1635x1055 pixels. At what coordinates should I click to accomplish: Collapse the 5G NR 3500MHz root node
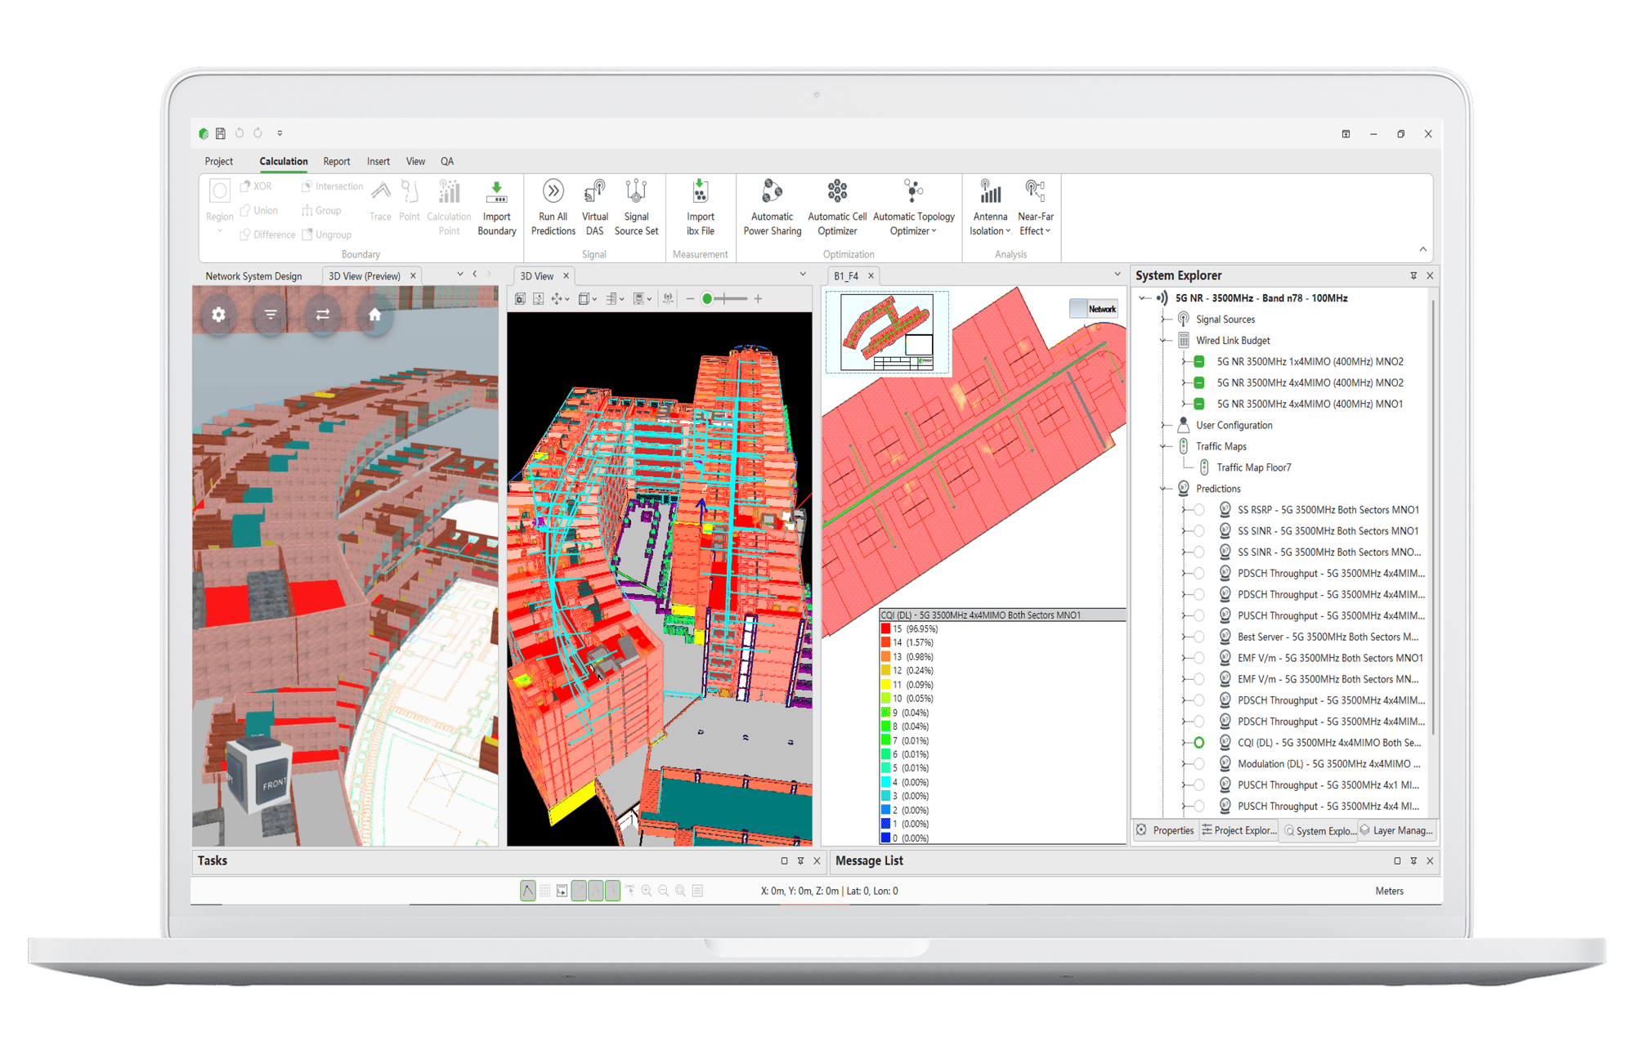pos(1144,298)
